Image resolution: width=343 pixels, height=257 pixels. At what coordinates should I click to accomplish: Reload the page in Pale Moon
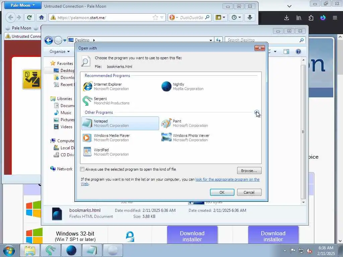pyautogui.click(x=29, y=17)
